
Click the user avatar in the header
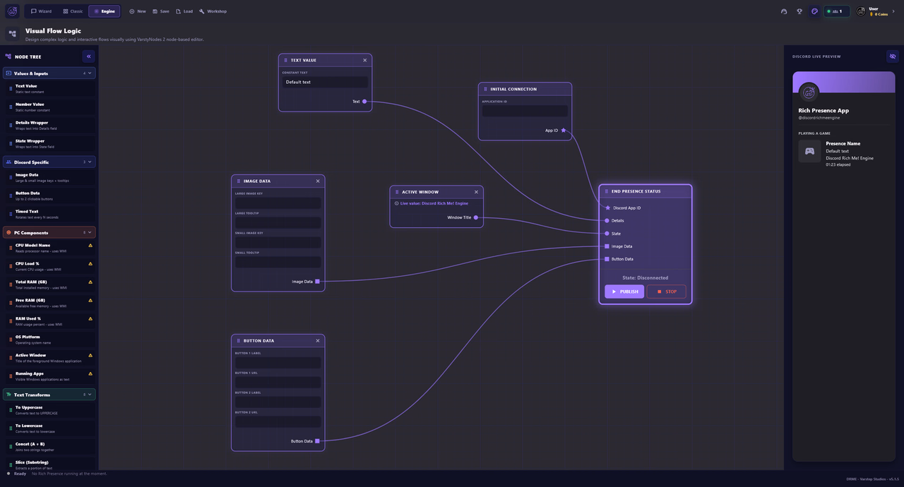click(x=861, y=11)
